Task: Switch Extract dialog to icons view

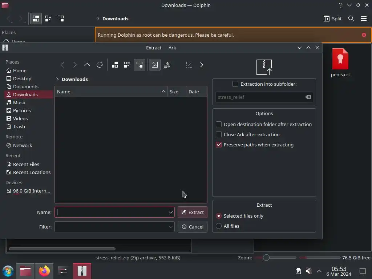Action: [115, 65]
